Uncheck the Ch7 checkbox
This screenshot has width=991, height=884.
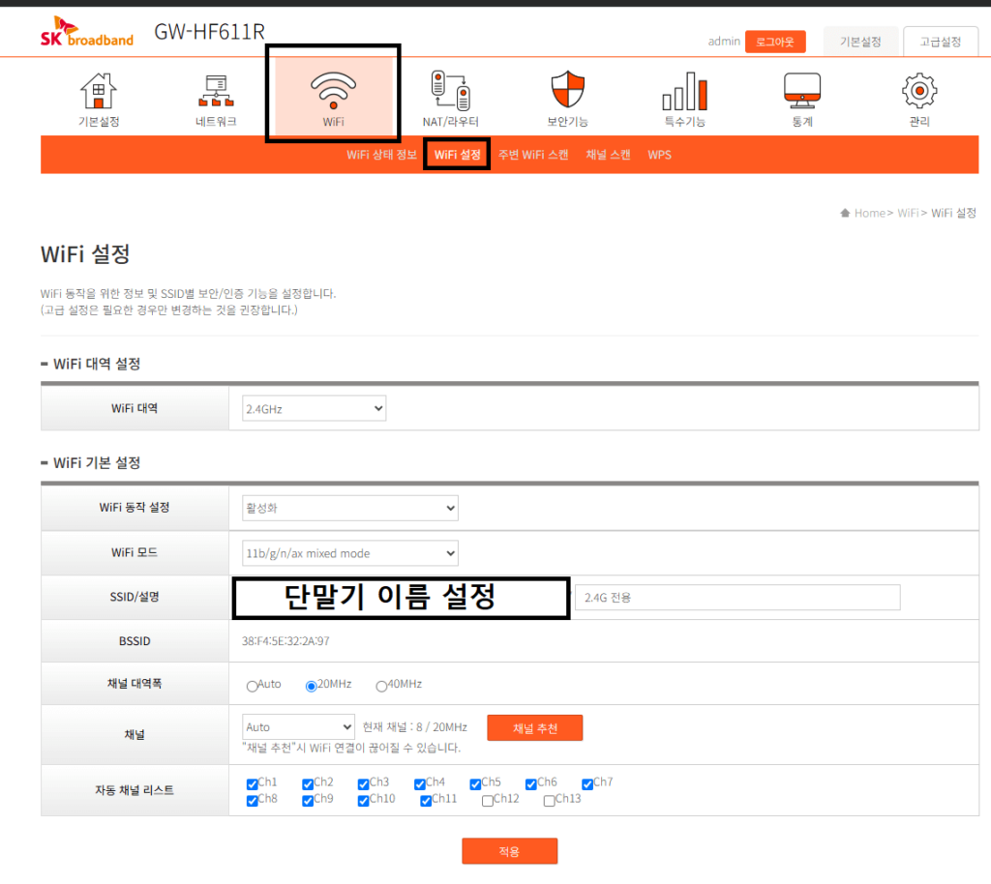click(x=587, y=783)
